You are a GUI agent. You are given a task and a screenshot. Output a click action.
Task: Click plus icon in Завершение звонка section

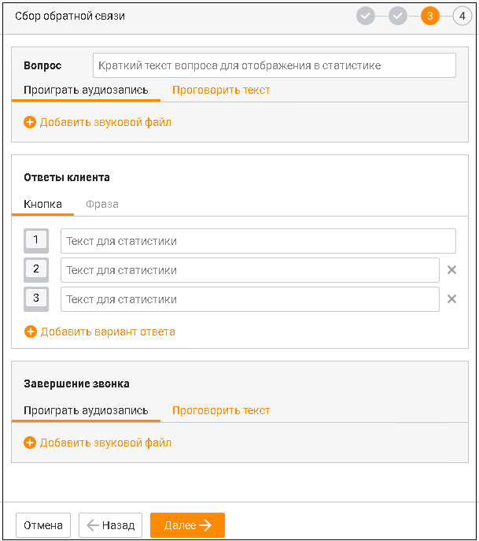30,443
